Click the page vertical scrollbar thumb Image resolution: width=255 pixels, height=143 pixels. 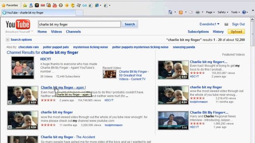tap(252, 33)
